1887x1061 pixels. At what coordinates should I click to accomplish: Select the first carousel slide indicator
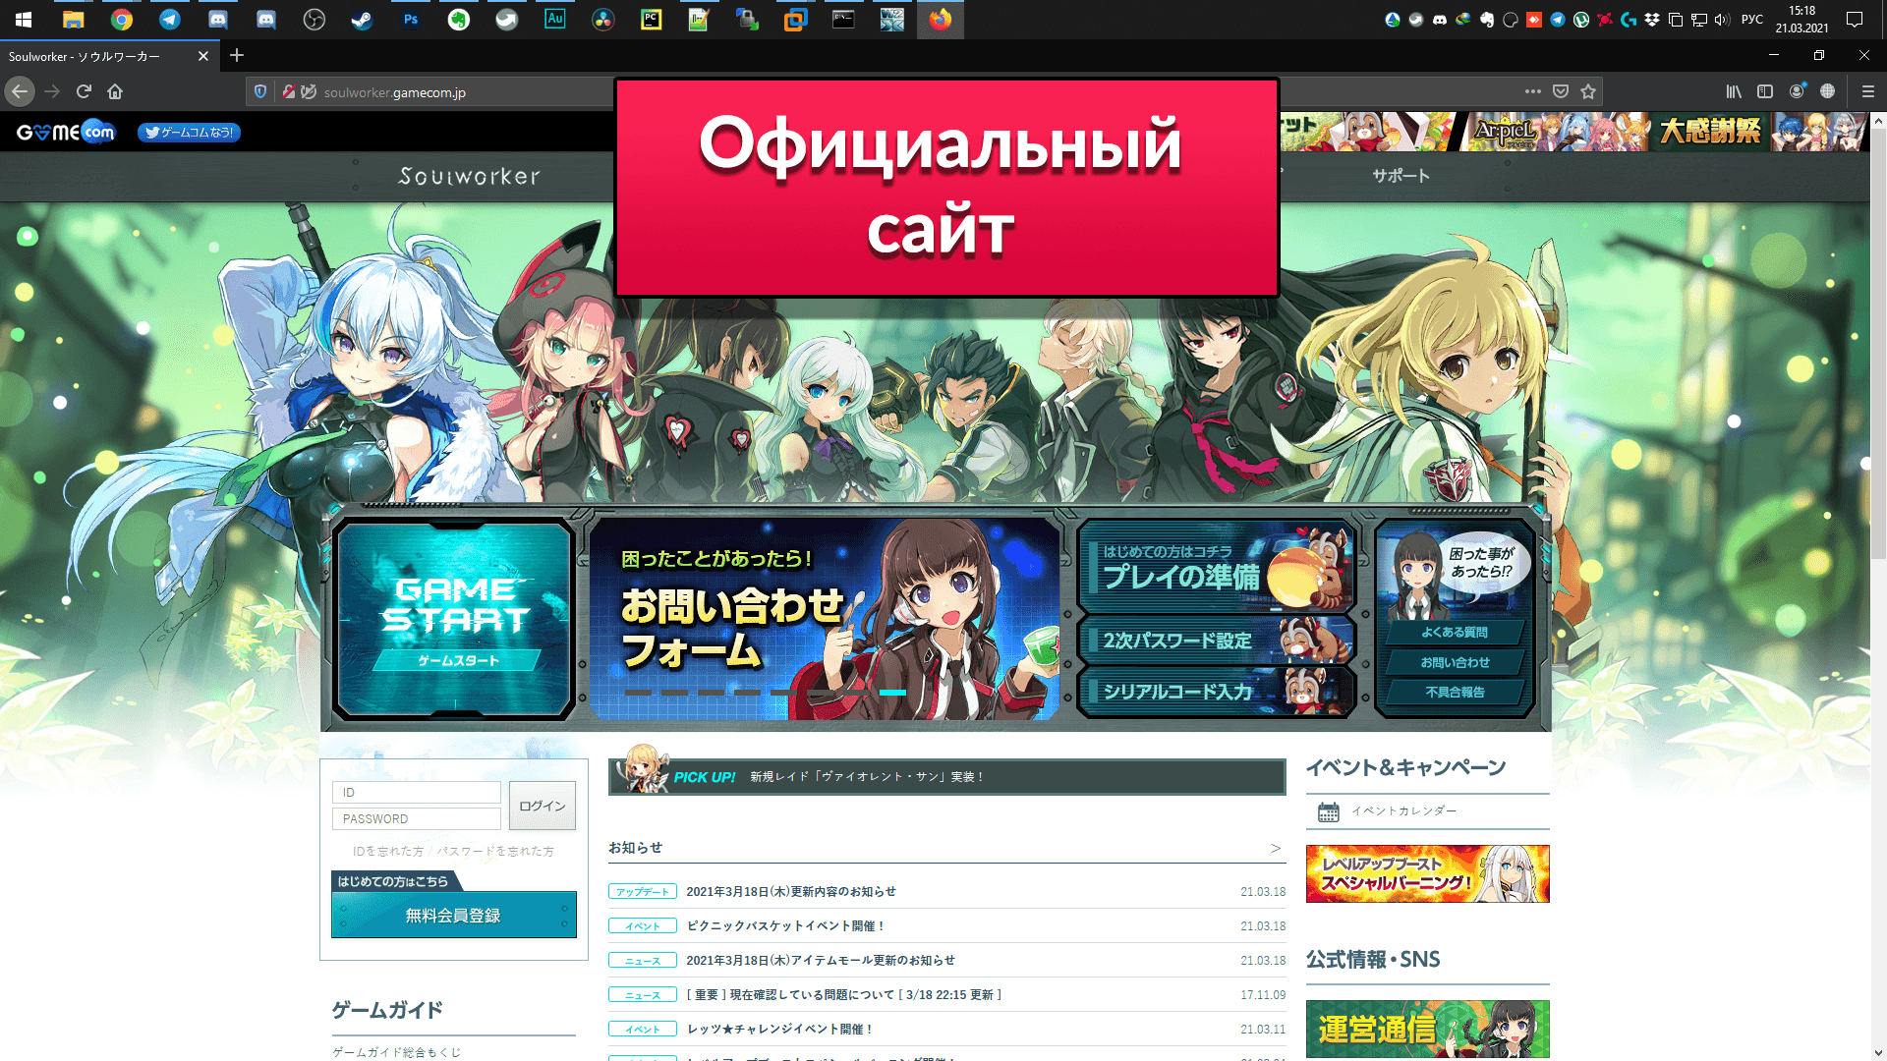click(638, 693)
